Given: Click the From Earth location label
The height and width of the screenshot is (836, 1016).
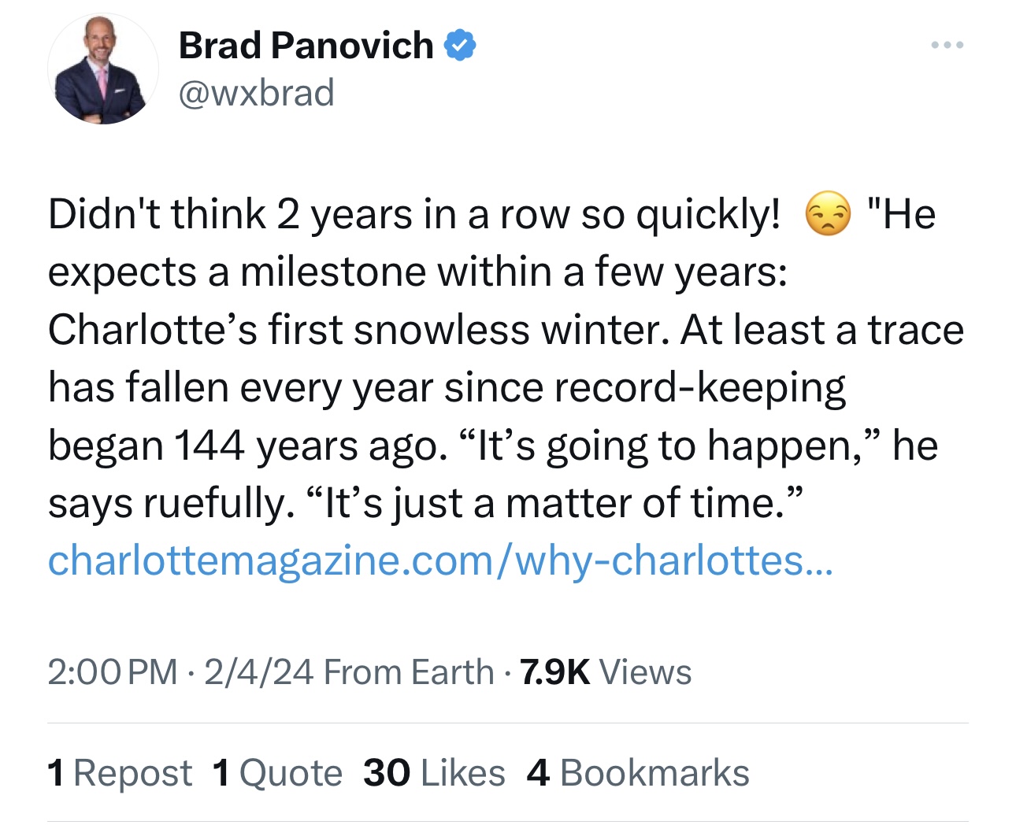Looking at the screenshot, I should (x=409, y=672).
